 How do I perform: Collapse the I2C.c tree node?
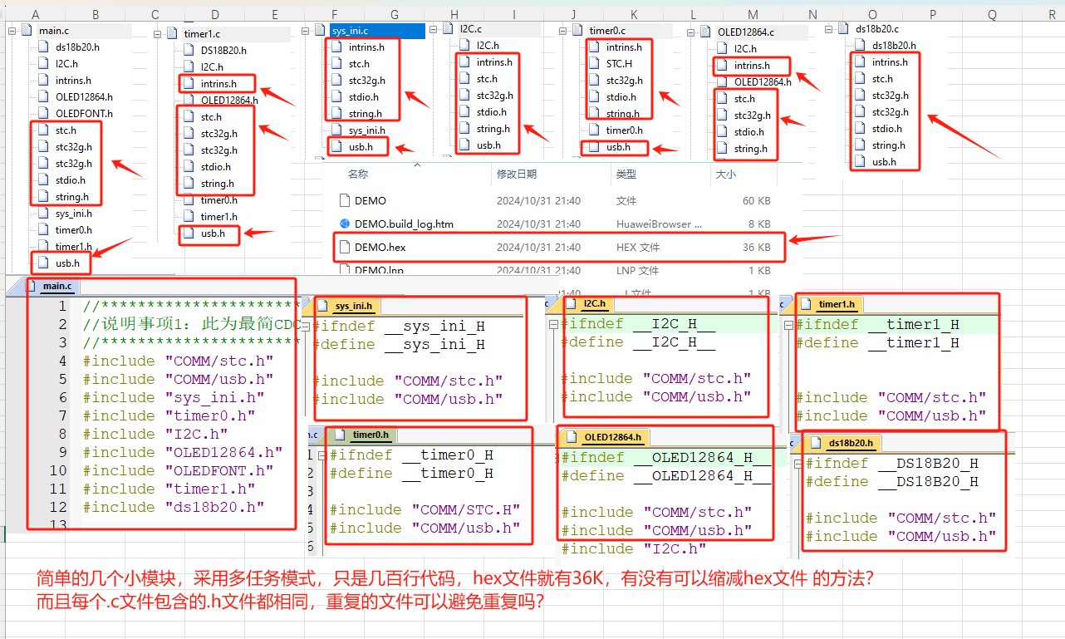(434, 30)
